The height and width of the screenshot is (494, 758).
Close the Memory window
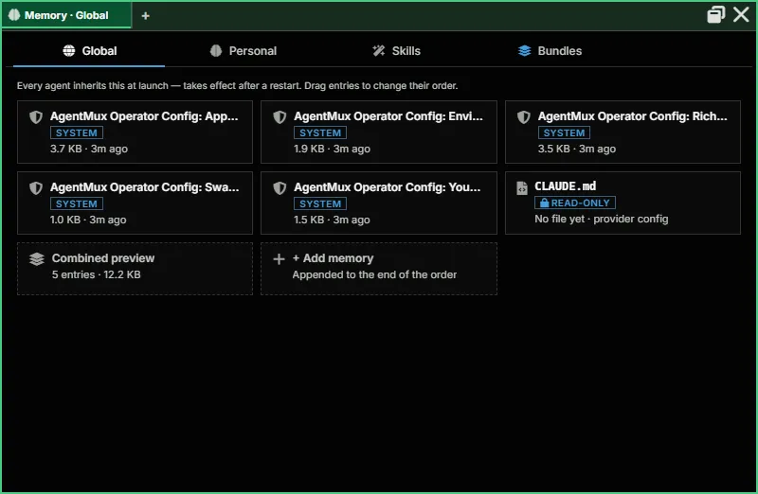coord(741,14)
